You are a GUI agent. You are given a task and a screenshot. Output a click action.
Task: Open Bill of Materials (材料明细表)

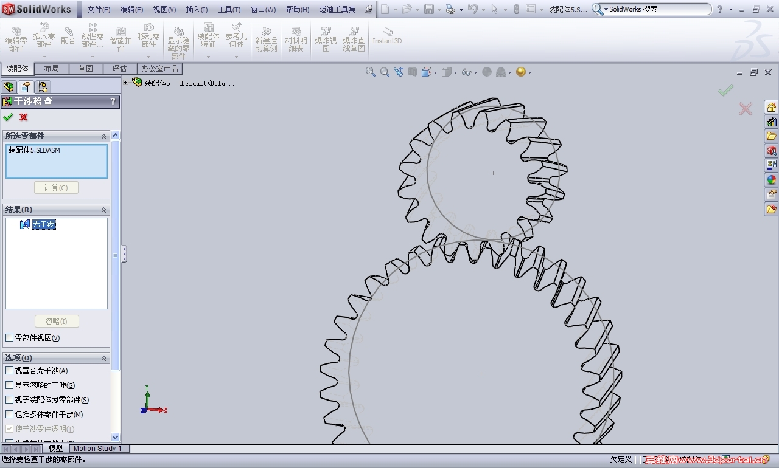[x=296, y=38]
